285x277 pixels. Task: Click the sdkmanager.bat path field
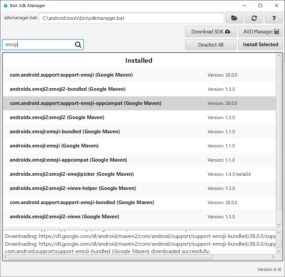tap(132, 18)
